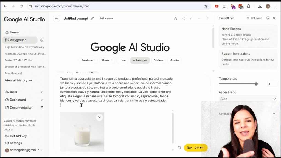281x158 pixels.
Task: Click the prompt history clock icon
Action: tap(41, 40)
